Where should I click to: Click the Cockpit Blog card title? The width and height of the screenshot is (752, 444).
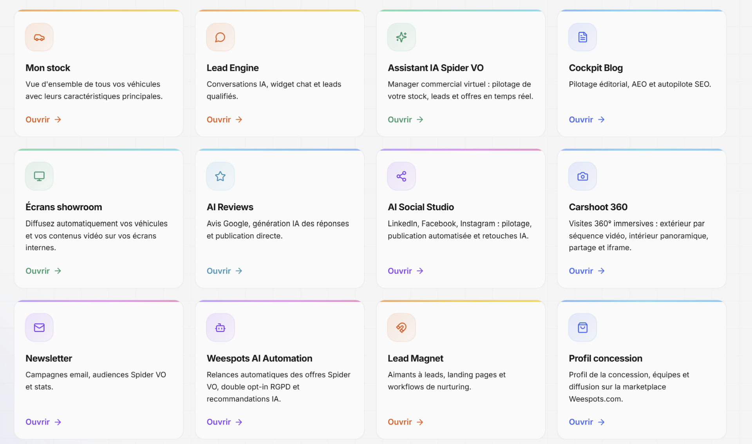click(596, 68)
